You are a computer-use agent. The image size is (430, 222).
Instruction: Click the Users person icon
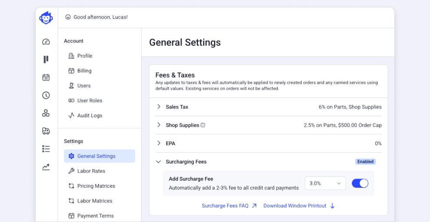71,86
